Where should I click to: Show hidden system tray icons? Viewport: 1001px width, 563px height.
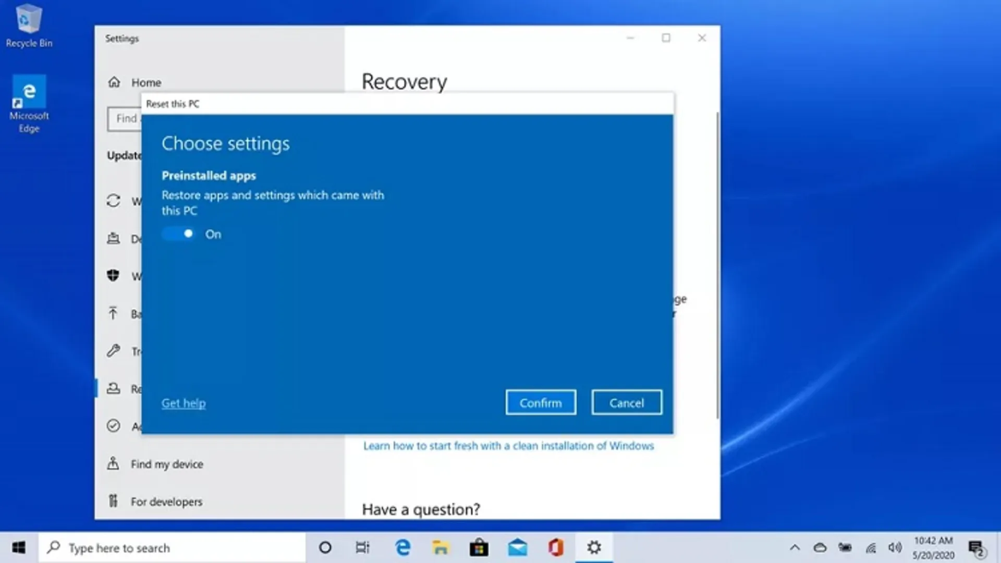coord(795,547)
